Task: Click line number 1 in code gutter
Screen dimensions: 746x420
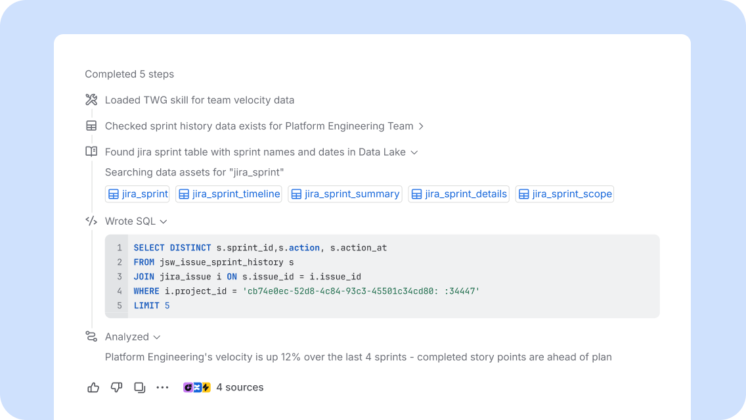Action: tap(120, 248)
